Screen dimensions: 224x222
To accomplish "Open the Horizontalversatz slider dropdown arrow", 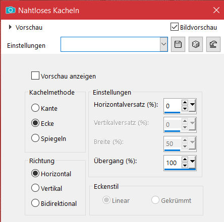I will click(x=192, y=105).
